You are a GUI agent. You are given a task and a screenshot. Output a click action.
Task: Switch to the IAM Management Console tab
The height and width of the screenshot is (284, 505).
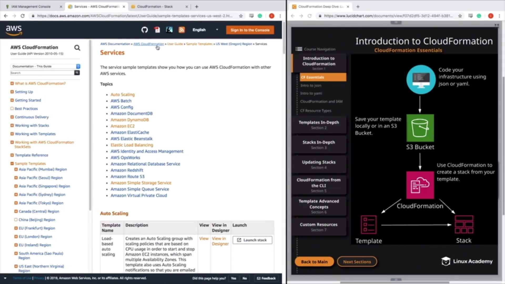pyautogui.click(x=31, y=7)
